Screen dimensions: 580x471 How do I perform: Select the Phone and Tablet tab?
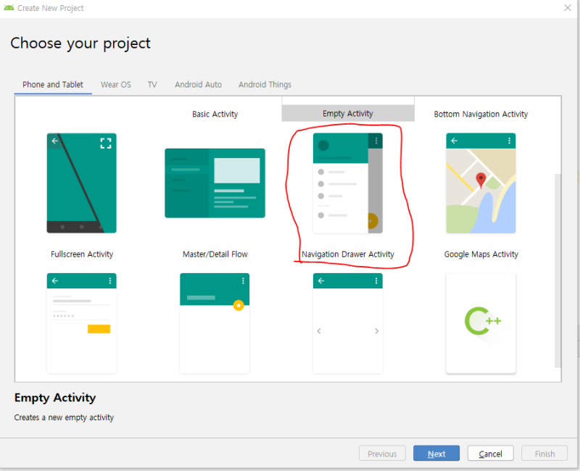[53, 85]
